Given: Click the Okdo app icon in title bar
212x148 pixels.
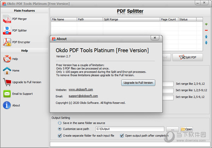Looking at the screenshot, I should pos(4,4).
